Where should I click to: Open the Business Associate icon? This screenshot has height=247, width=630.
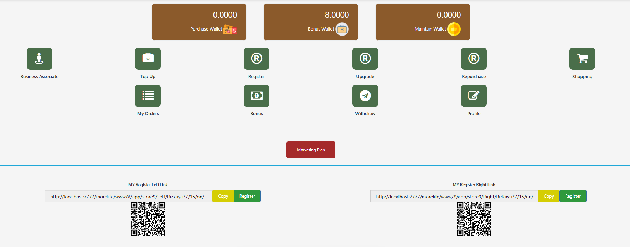click(x=40, y=59)
